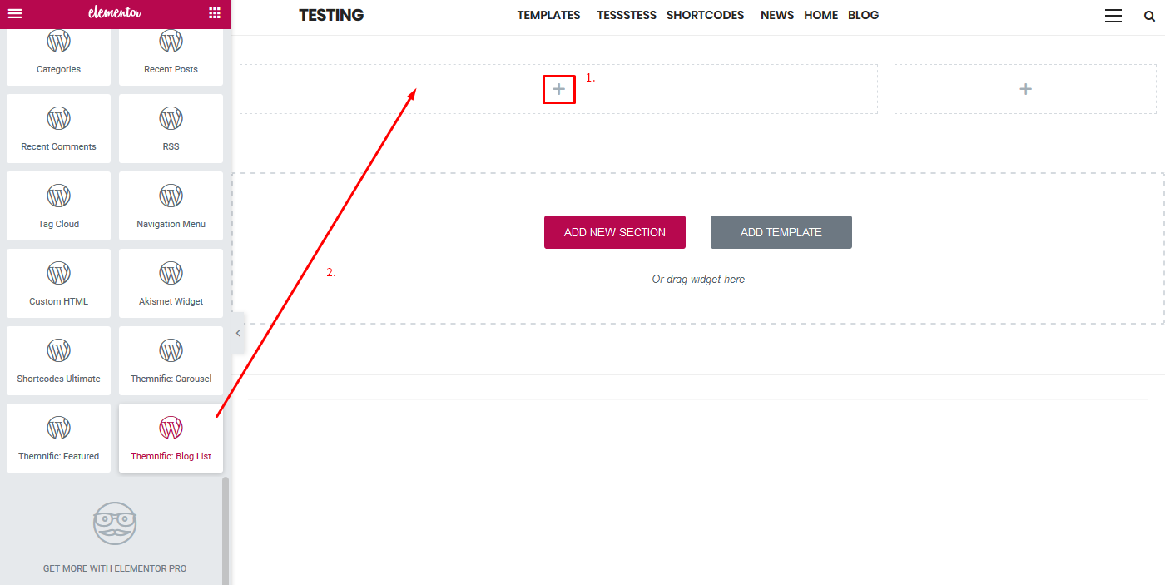Go to the SHORTCODES menu item
Screen dimensions: 1165x585
tap(705, 15)
